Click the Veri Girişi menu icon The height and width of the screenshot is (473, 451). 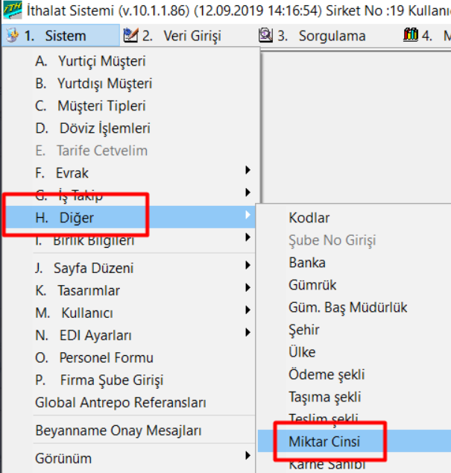click(x=130, y=35)
